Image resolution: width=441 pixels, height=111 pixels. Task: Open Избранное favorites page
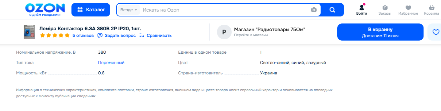(x=408, y=10)
